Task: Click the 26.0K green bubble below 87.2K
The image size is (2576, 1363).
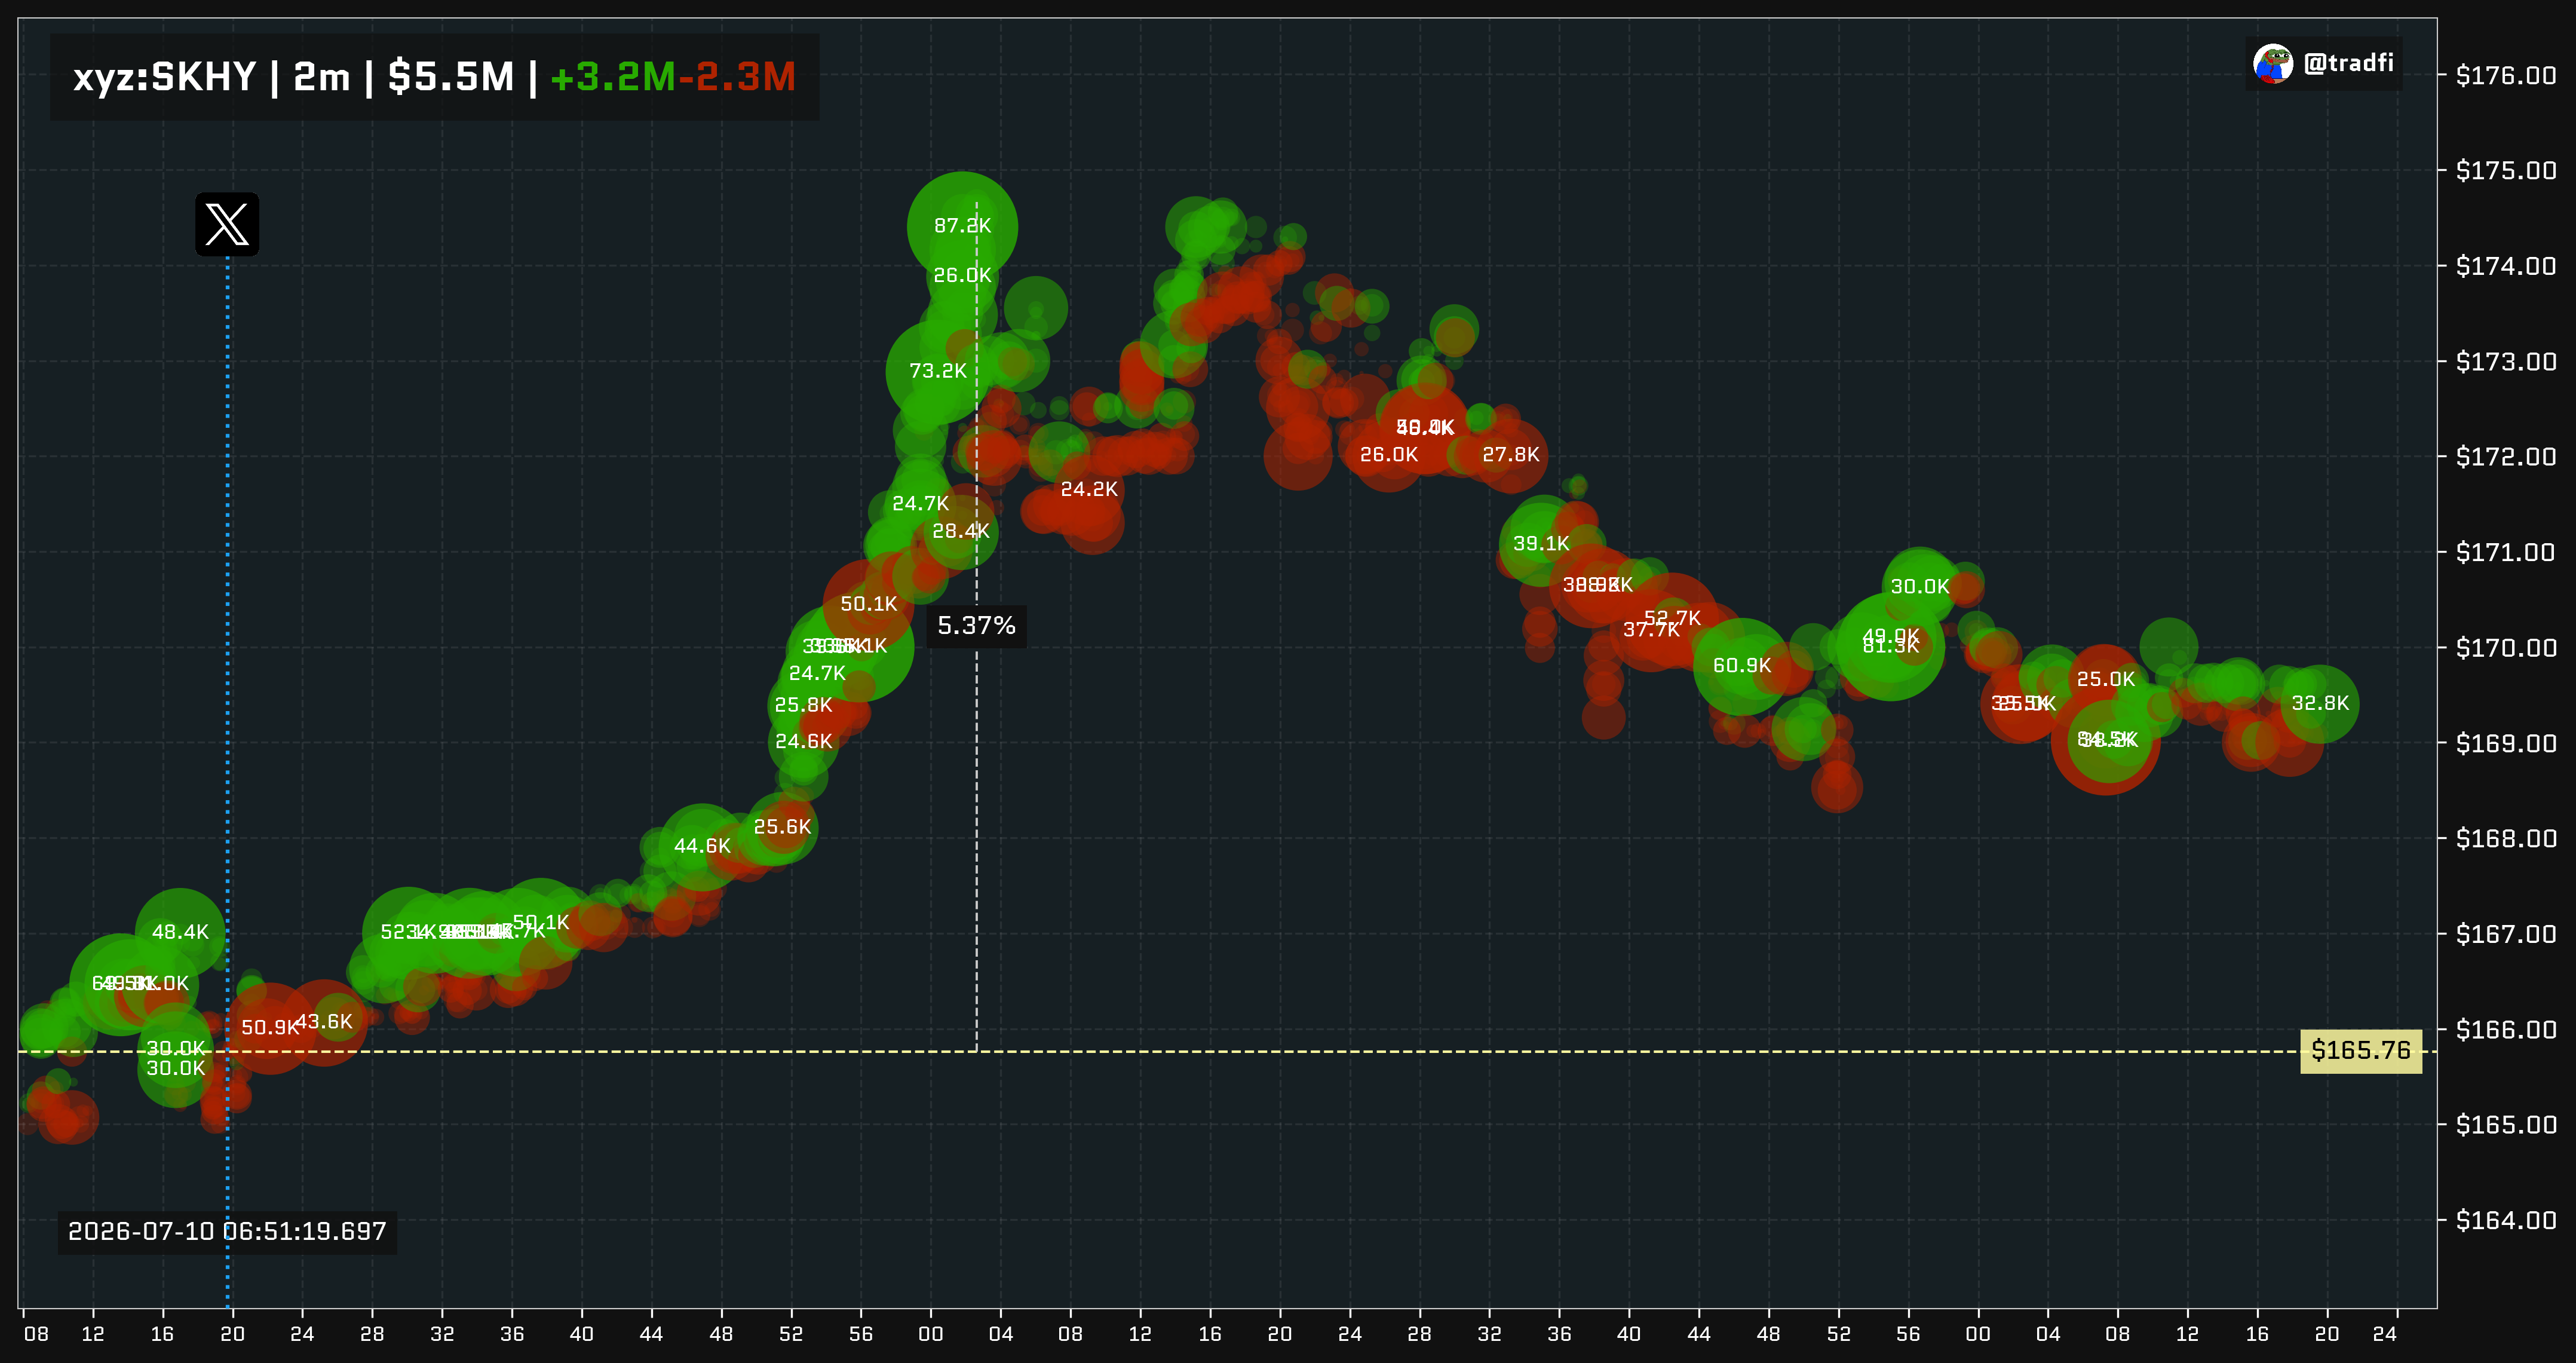Action: pos(962,275)
